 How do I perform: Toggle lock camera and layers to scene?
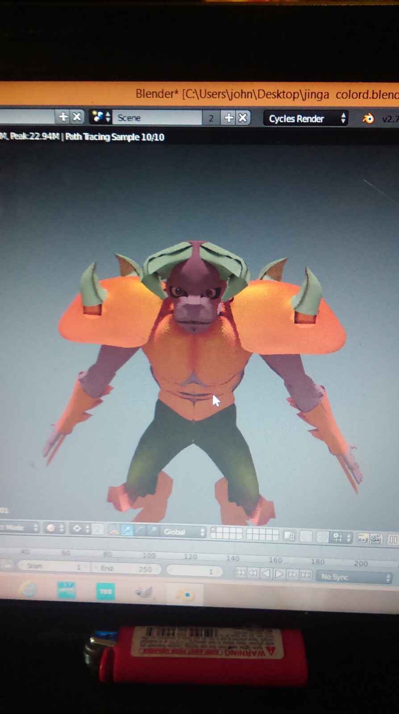(289, 536)
